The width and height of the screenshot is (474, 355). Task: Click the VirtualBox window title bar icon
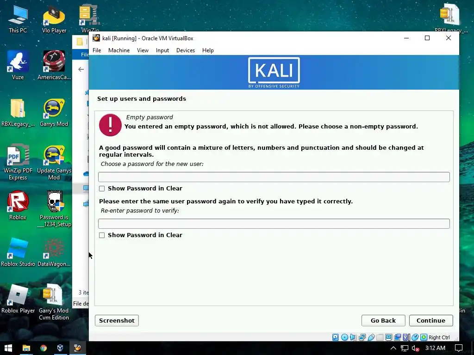coord(96,38)
